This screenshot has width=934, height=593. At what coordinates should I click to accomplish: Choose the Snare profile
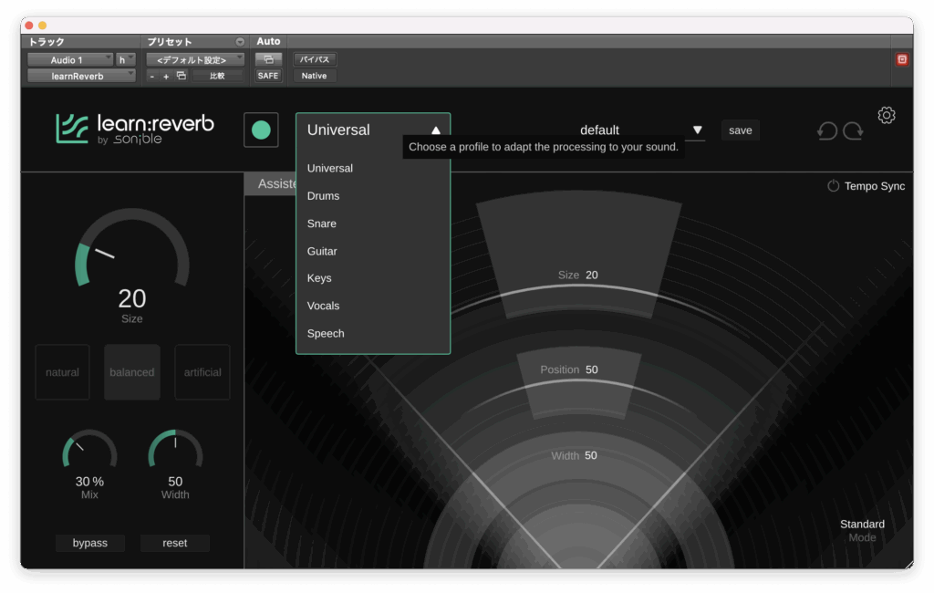(x=373, y=224)
